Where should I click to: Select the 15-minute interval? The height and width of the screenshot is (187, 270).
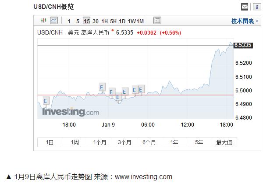[86, 21]
